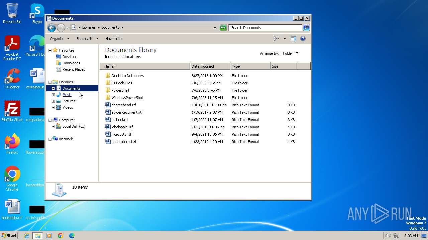Sort by the Size column header
Image resolution: width=428 pixels, height=240 pixels.
point(284,66)
